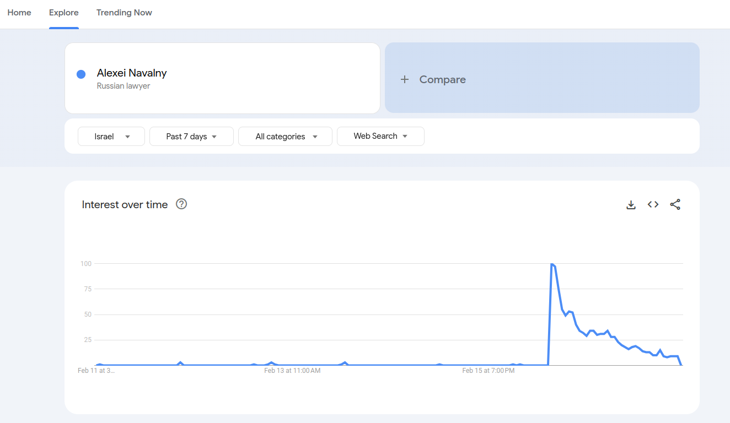The image size is (730, 423).
Task: Download the interest over time data
Action: coord(631,205)
